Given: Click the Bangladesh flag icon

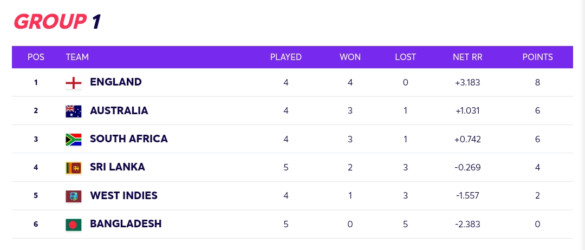Looking at the screenshot, I should (x=74, y=224).
